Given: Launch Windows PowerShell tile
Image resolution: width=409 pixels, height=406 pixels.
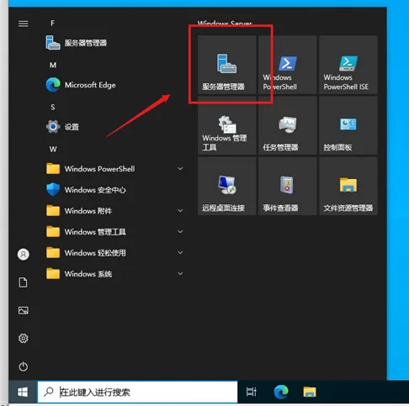Looking at the screenshot, I should click(x=288, y=65).
